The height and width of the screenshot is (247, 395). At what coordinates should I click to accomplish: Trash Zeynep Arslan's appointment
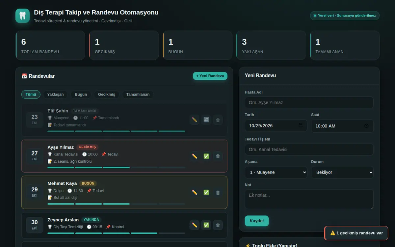click(218, 225)
